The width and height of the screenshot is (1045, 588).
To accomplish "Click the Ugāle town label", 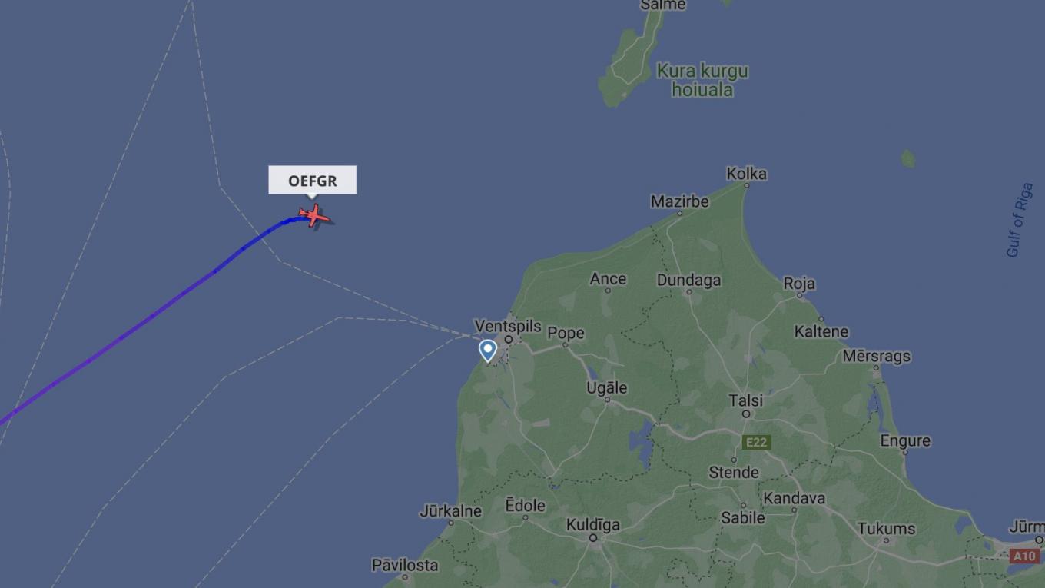I will 606,388.
